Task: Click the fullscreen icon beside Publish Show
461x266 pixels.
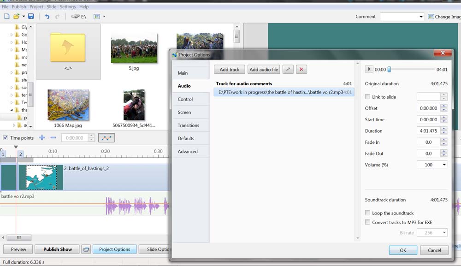Action: [86, 249]
